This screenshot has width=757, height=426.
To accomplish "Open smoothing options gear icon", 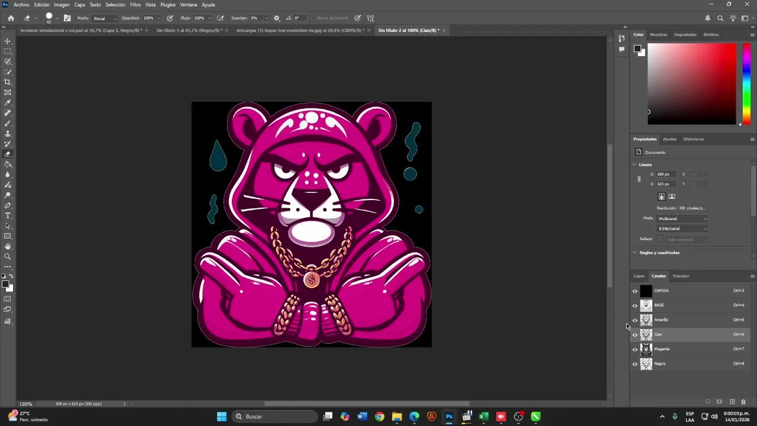I will point(276,18).
